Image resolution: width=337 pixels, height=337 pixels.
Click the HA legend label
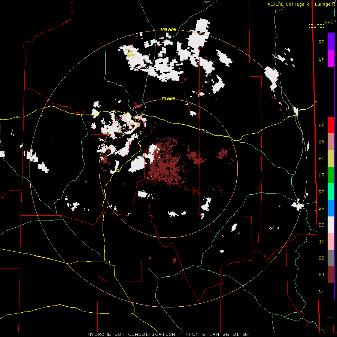coord(321,125)
